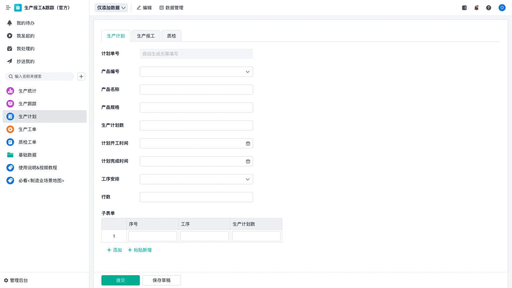Open the user avatar menu
Image resolution: width=512 pixels, height=288 pixels.
(502, 8)
